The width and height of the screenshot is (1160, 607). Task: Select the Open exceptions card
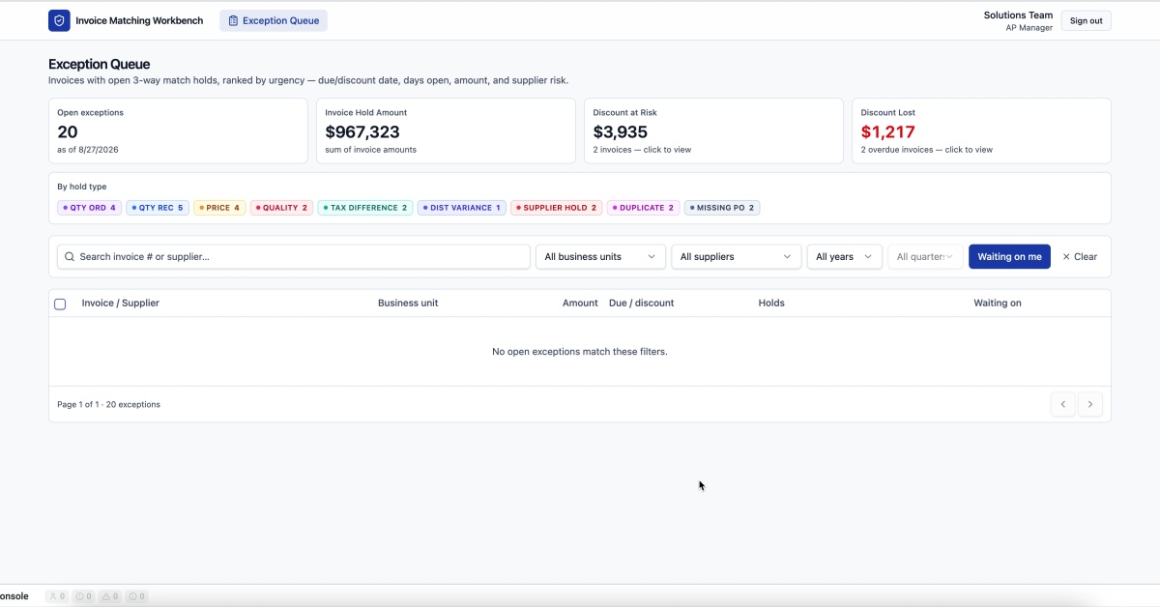pyautogui.click(x=178, y=130)
